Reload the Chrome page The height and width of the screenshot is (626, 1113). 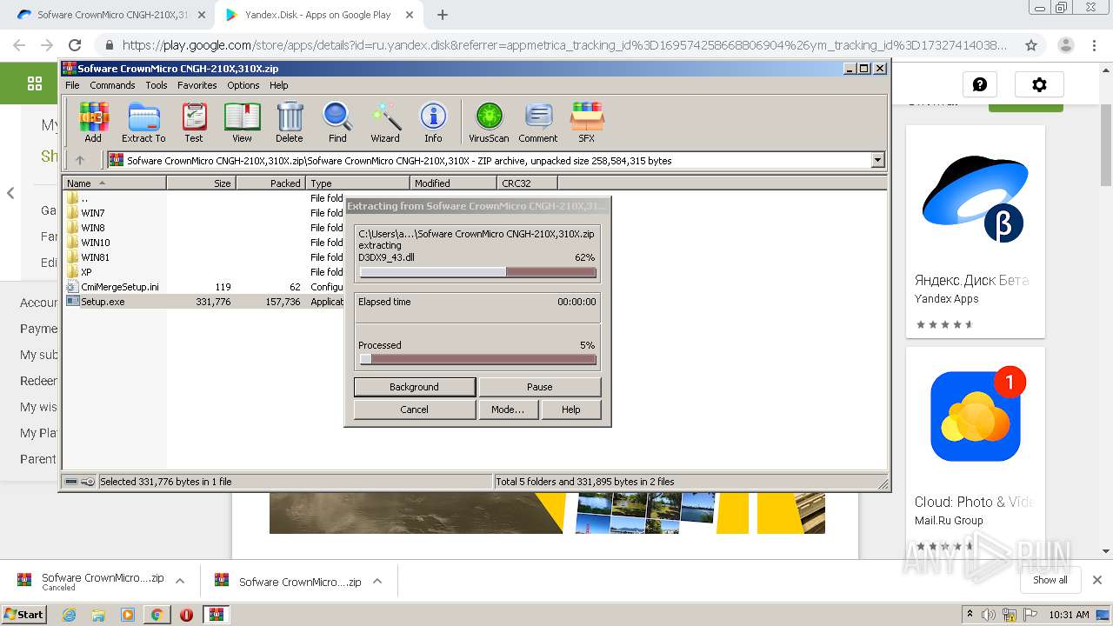(75, 45)
